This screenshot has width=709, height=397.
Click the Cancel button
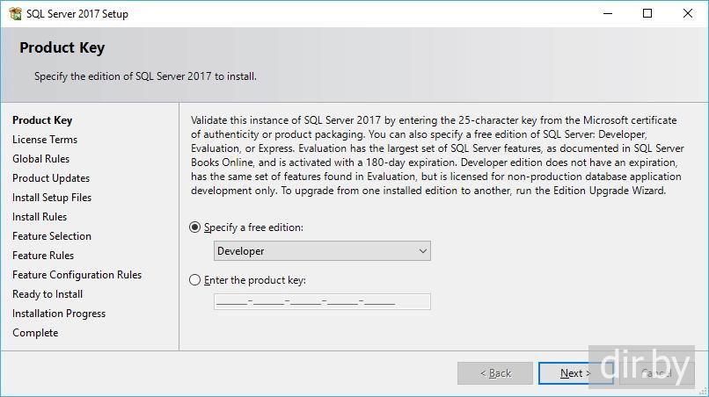(656, 373)
